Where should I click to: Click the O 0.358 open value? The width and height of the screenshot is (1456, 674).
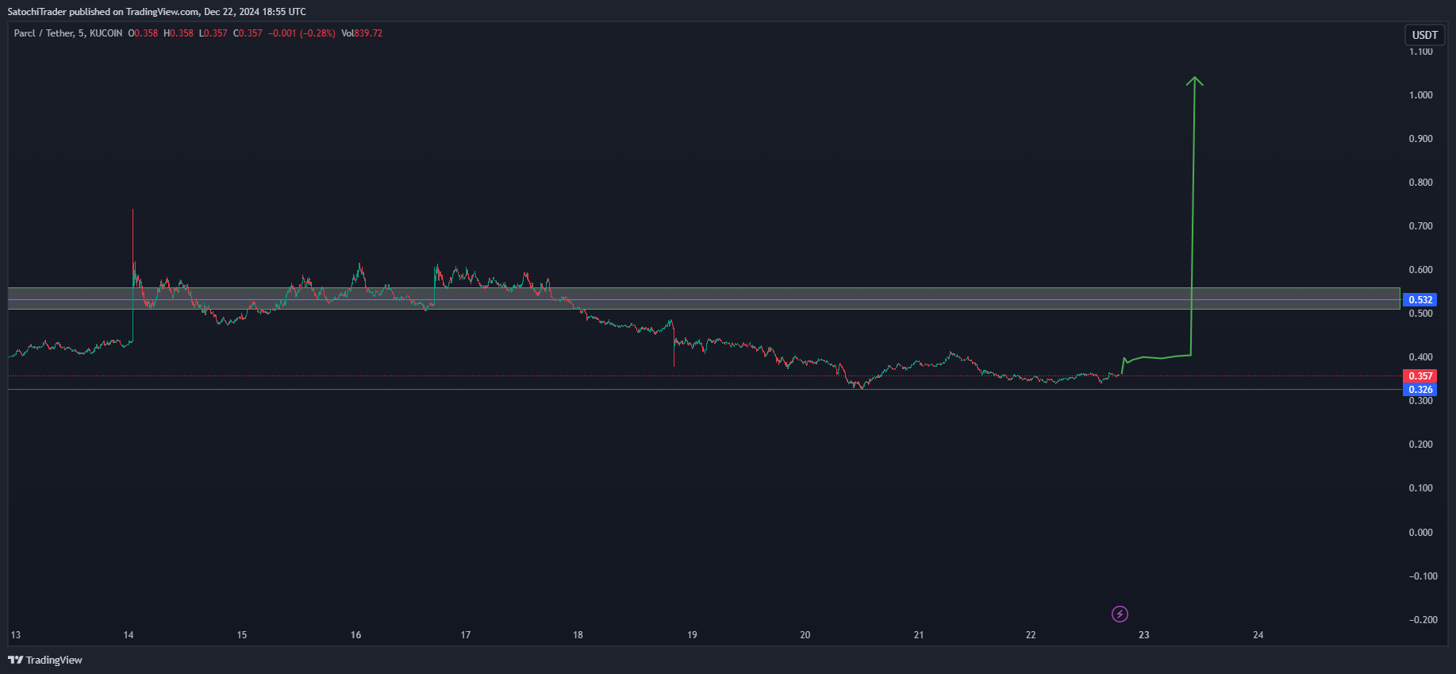coord(143,33)
